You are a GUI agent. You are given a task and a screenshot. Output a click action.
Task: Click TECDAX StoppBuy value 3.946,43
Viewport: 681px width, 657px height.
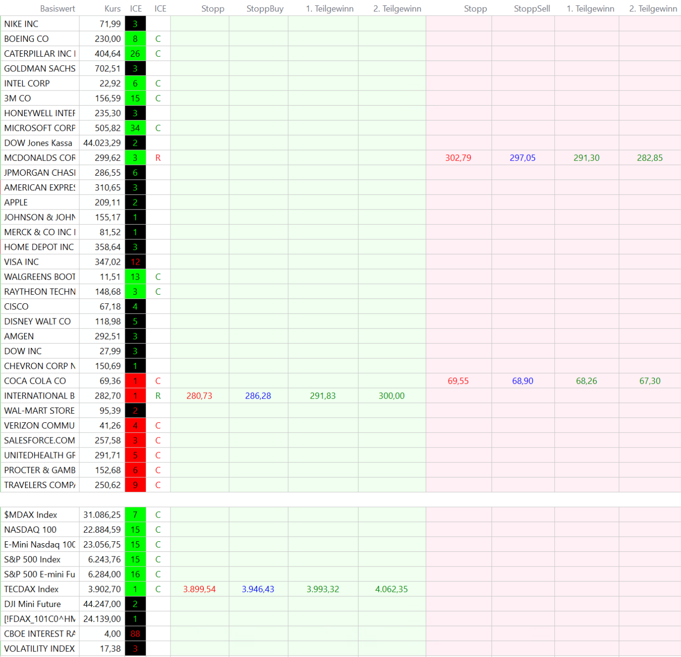coord(258,589)
